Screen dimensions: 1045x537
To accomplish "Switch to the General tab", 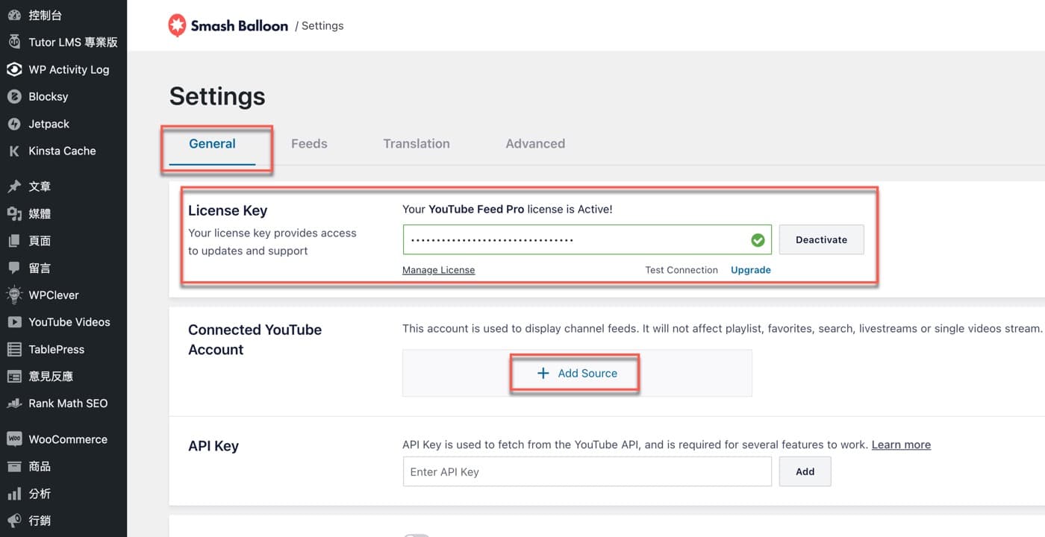I will (212, 144).
